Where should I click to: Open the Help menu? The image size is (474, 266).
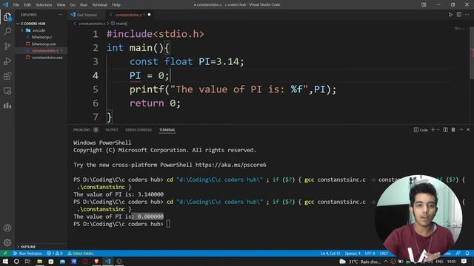pos(116,5)
